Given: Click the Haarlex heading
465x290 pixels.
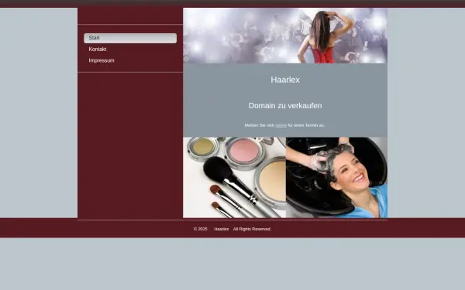Looking at the screenshot, I should [x=285, y=80].
